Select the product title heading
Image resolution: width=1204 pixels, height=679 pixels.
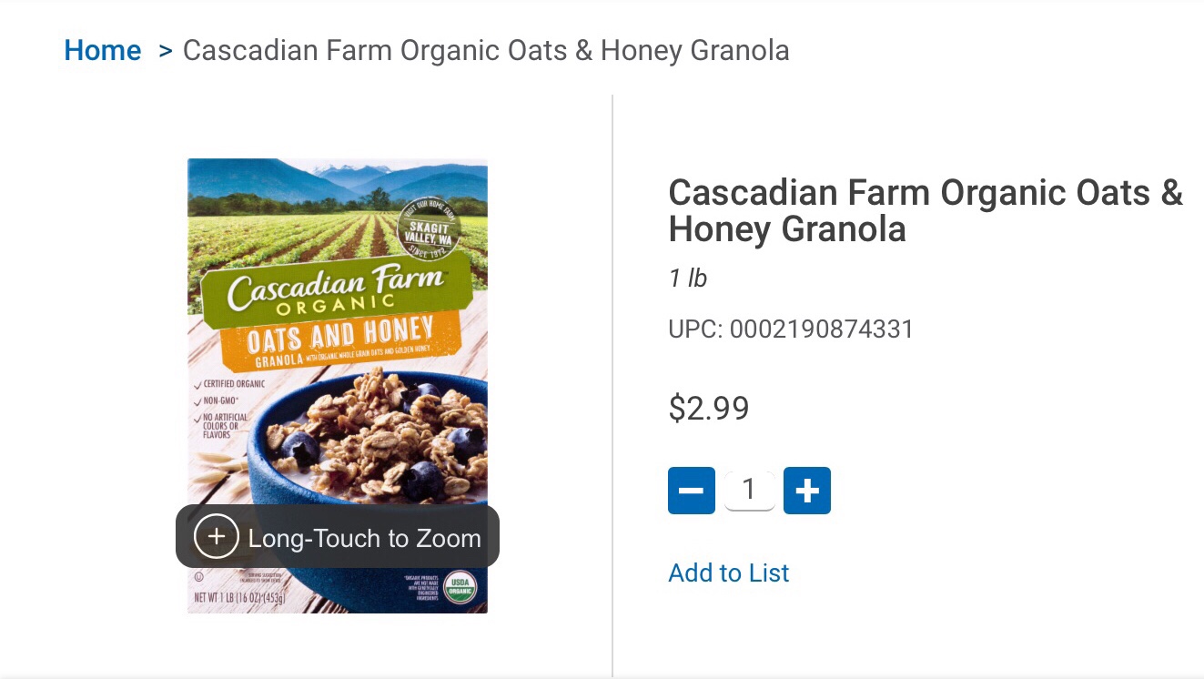click(x=925, y=210)
